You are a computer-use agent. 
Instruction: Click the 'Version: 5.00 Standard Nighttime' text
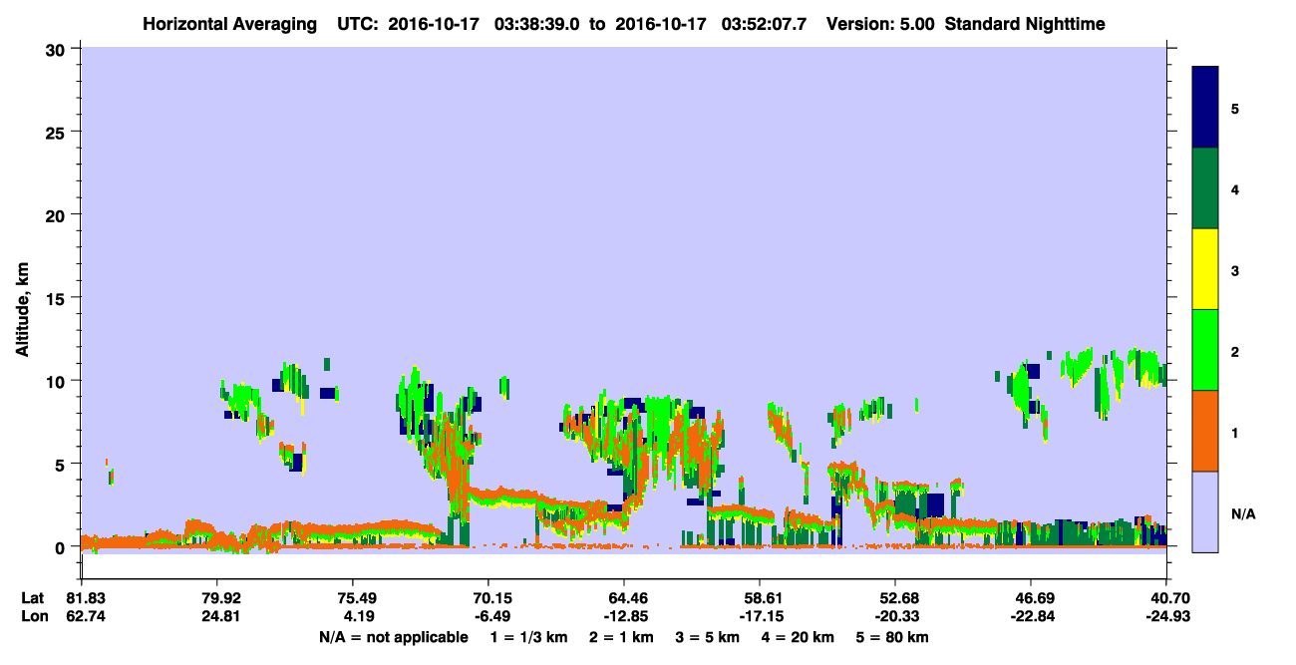tap(965, 24)
